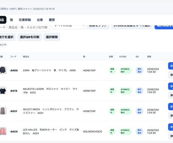The width and height of the screenshot is (173, 143).
Task: Click the STORE未掲載をすべて選択 button
Action: (x=132, y=27)
